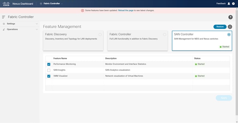
Task: Select the Fabric Discovery card
Action: [73, 41]
